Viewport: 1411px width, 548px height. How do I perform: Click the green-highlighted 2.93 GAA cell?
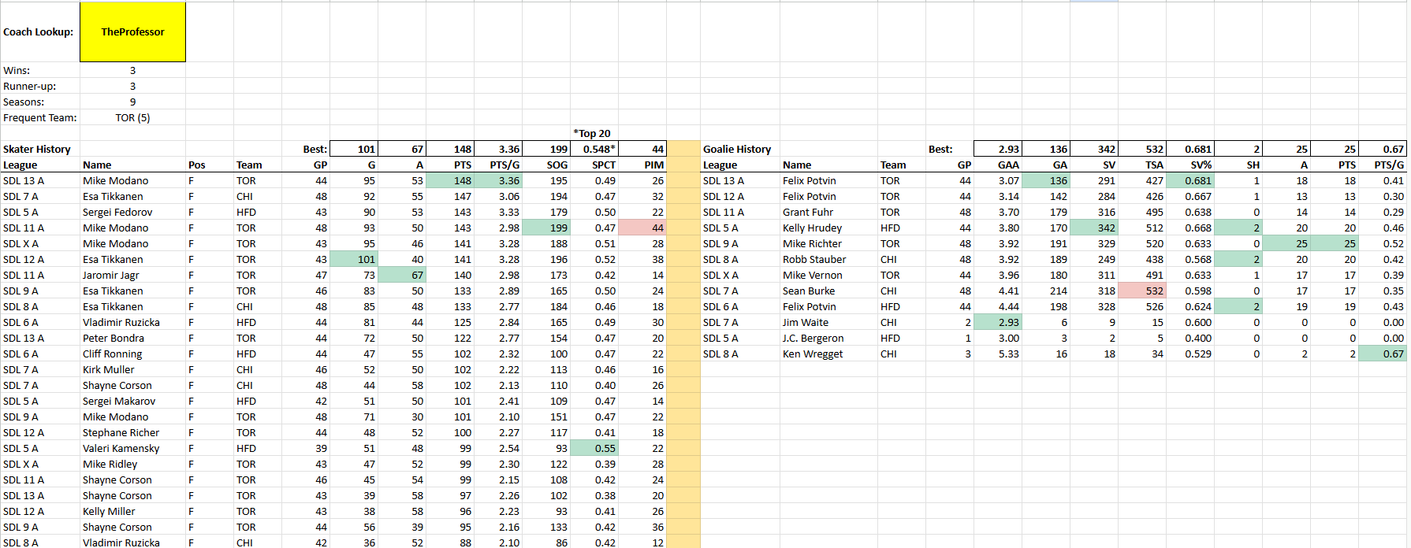[997, 323]
